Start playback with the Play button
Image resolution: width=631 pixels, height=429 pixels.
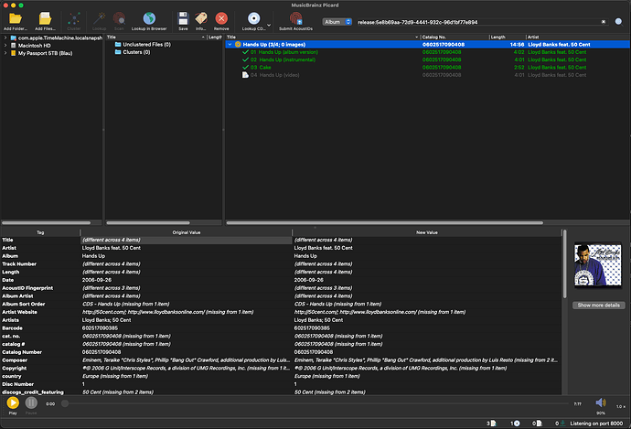13,402
